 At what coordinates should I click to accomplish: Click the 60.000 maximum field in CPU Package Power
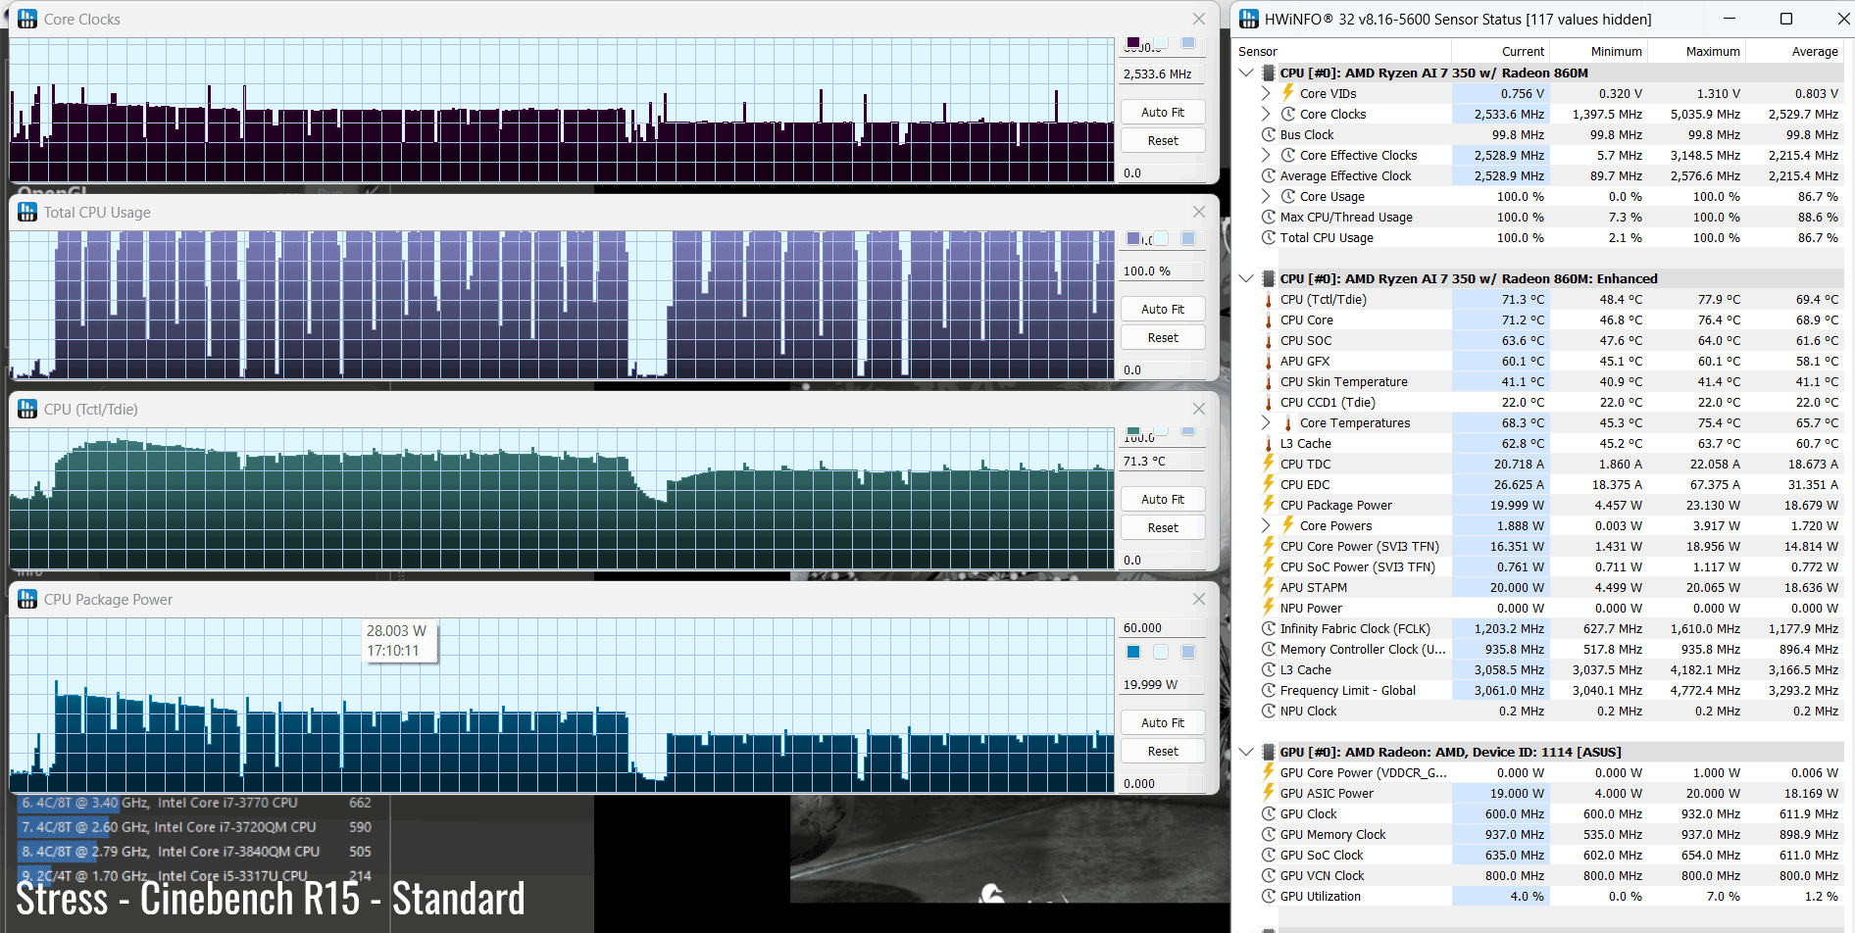tap(1163, 627)
